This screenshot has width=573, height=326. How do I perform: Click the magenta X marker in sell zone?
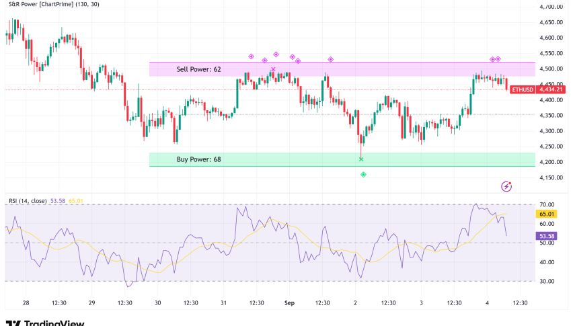pos(273,69)
